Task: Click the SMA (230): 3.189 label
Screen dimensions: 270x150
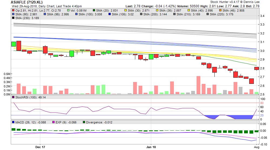Action: click(x=27, y=18)
